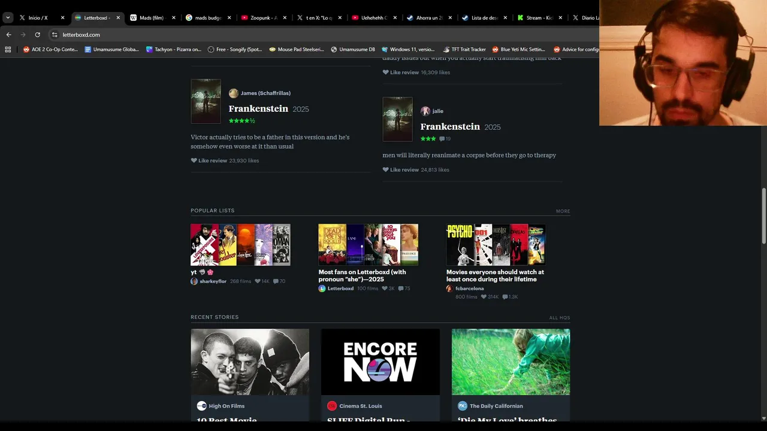This screenshot has width=767, height=431.
Task: Open The Daily Californian publisher link
Action: tap(496, 406)
